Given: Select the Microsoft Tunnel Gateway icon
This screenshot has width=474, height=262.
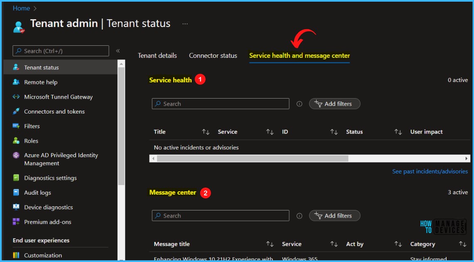Looking at the screenshot, I should tap(16, 97).
